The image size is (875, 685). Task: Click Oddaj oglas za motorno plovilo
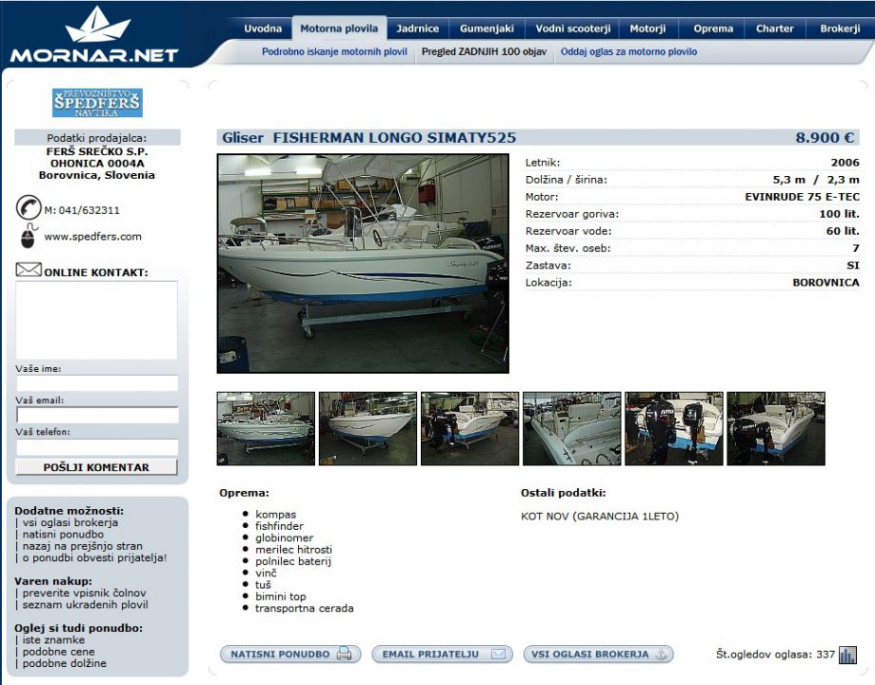[629, 52]
